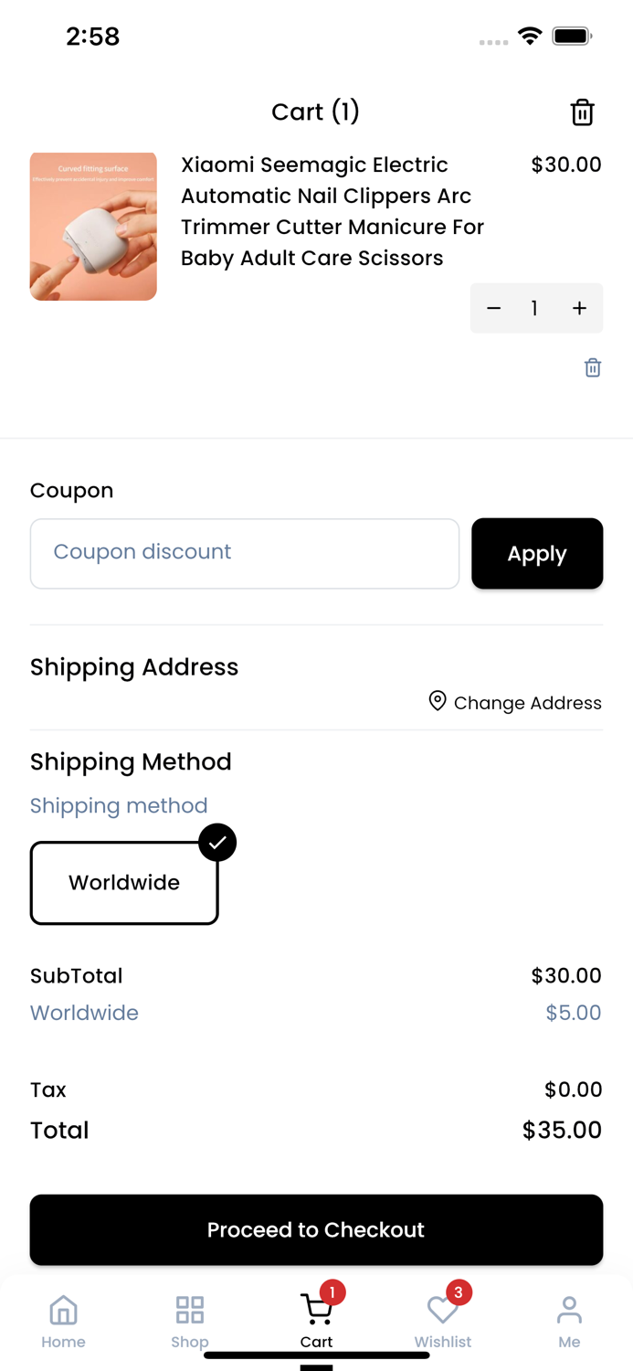This screenshot has width=633, height=1371.
Task: Select the Worldwide shipping method option
Action: point(124,883)
